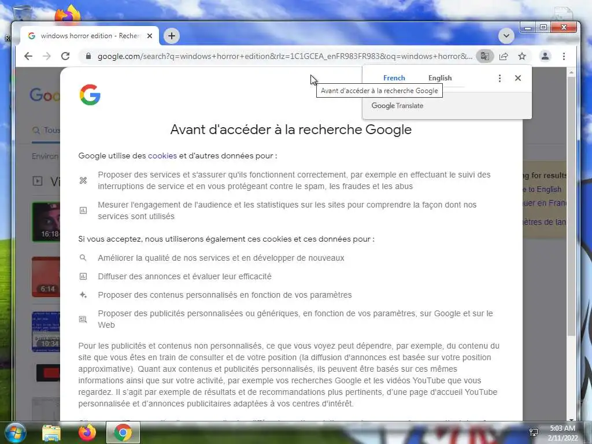Viewport: 592px width, 444px height.
Task: Click the Tous search tab behind dialog
Action: pos(46,130)
